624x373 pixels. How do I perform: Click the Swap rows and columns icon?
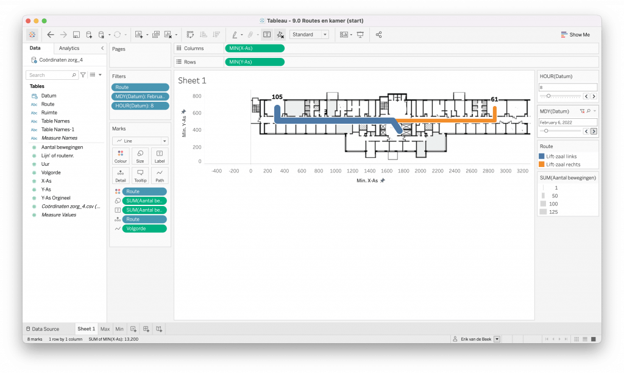[x=190, y=35]
